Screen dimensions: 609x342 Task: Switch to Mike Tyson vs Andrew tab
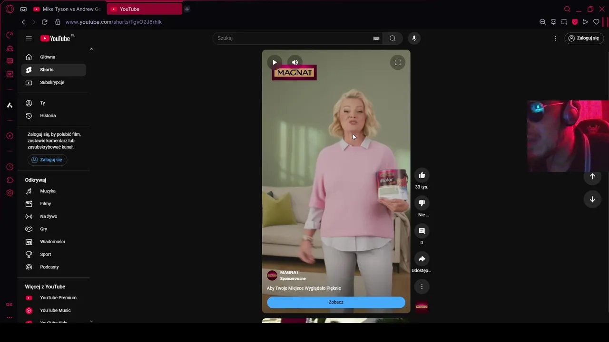(67, 9)
